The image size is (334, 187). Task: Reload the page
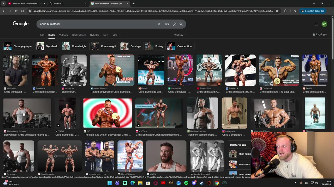point(16,11)
